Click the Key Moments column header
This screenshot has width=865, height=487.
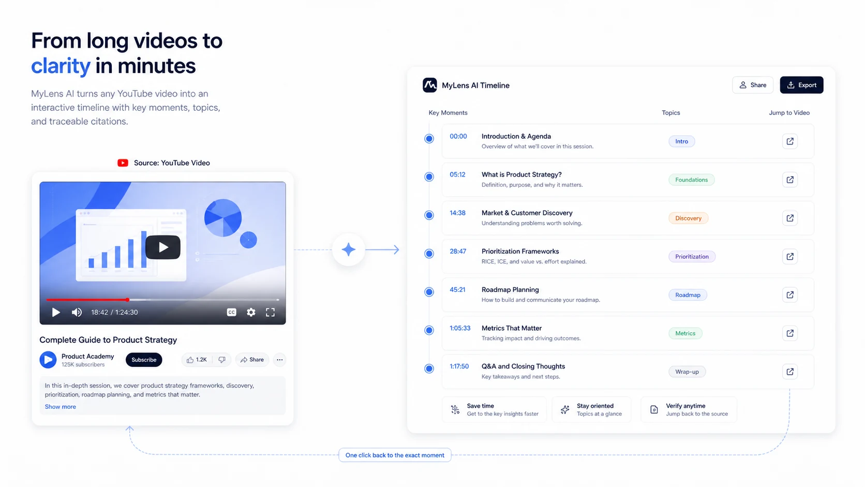click(448, 113)
